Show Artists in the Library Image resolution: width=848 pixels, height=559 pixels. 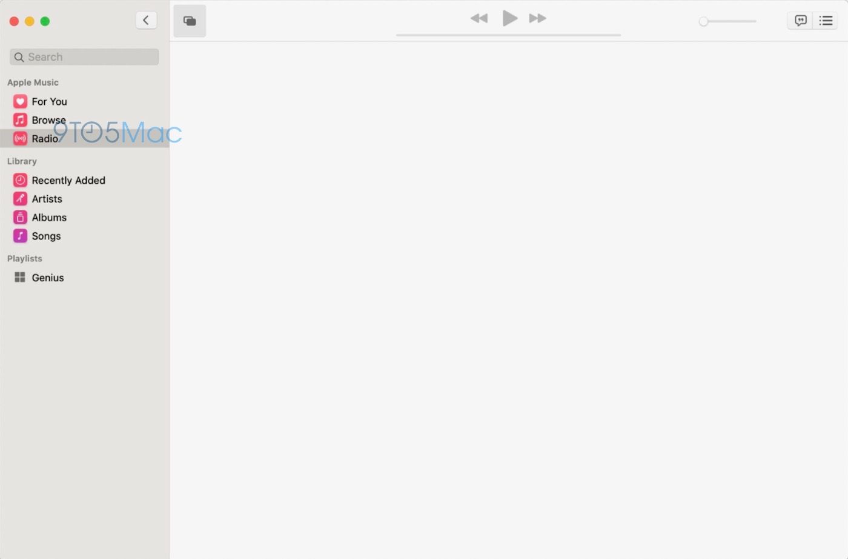tap(85, 199)
